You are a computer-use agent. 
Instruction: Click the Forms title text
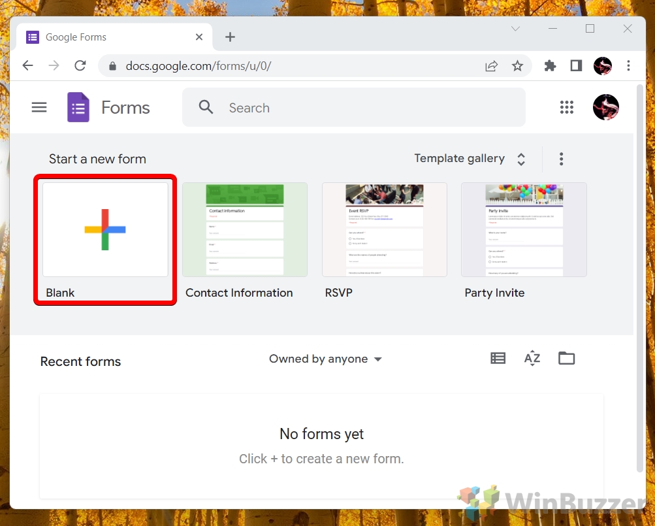[x=126, y=107]
